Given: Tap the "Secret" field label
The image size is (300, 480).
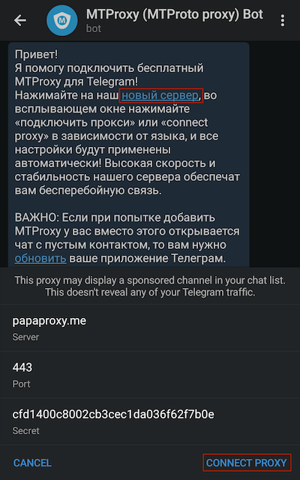Looking at the screenshot, I should pyautogui.click(x=25, y=430).
